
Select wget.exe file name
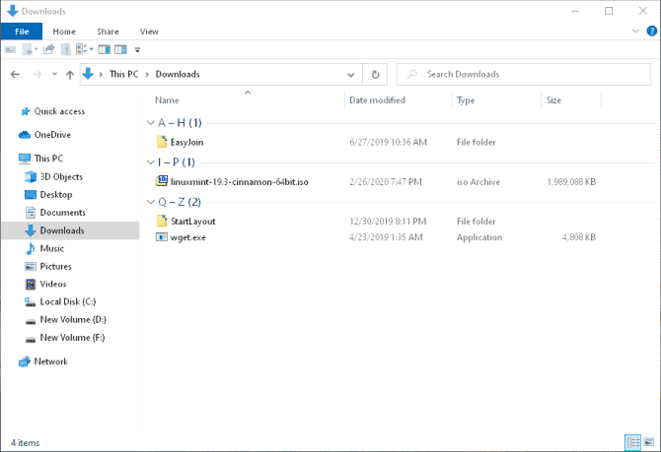coord(188,237)
